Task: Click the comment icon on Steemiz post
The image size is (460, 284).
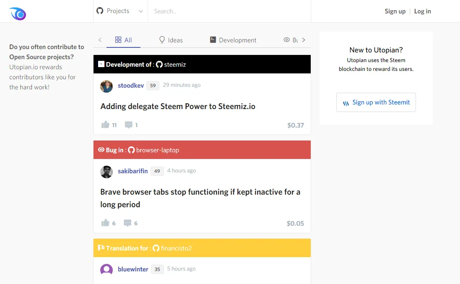Action: tap(128, 125)
